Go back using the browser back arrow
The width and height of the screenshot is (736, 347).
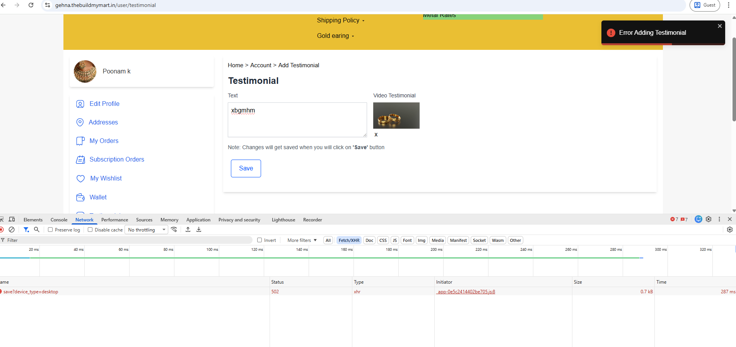pos(3,5)
